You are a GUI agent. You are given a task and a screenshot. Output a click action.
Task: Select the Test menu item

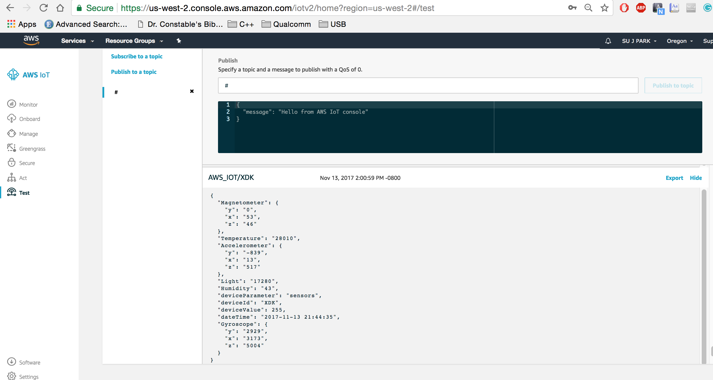[x=24, y=193]
